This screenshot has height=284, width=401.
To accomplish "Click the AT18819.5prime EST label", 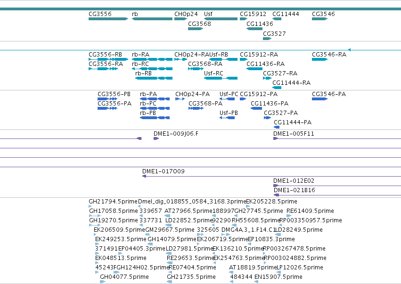I will [253, 268].
